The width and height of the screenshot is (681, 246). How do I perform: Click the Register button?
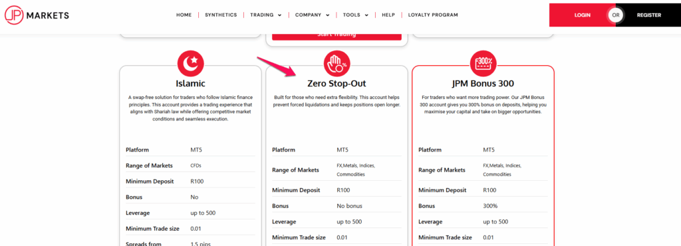pos(649,15)
